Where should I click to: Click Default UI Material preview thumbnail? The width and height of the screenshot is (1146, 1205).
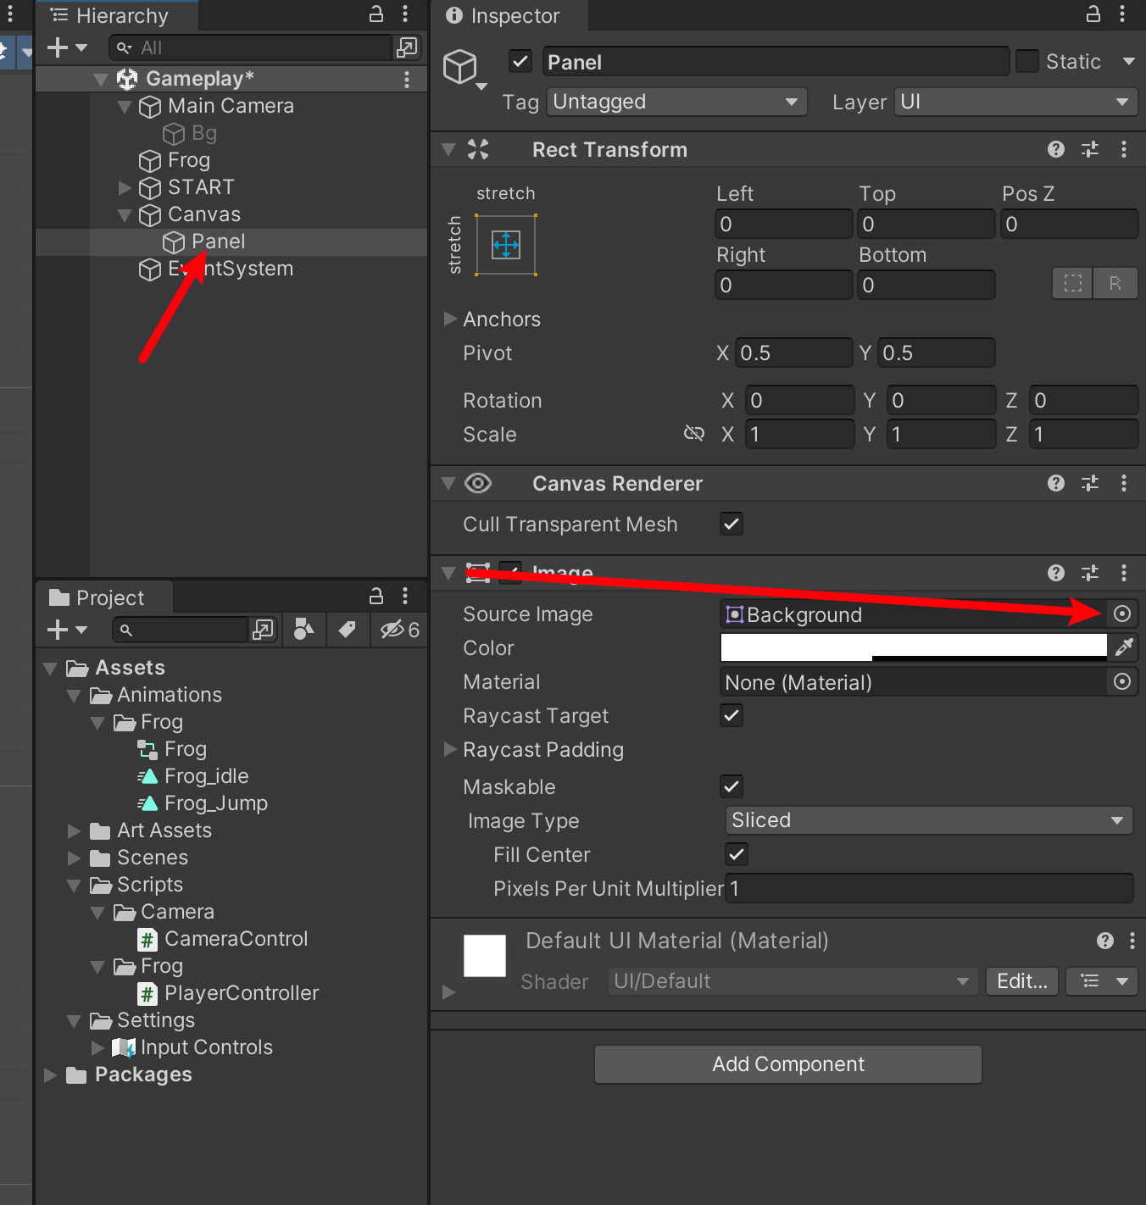tap(485, 956)
